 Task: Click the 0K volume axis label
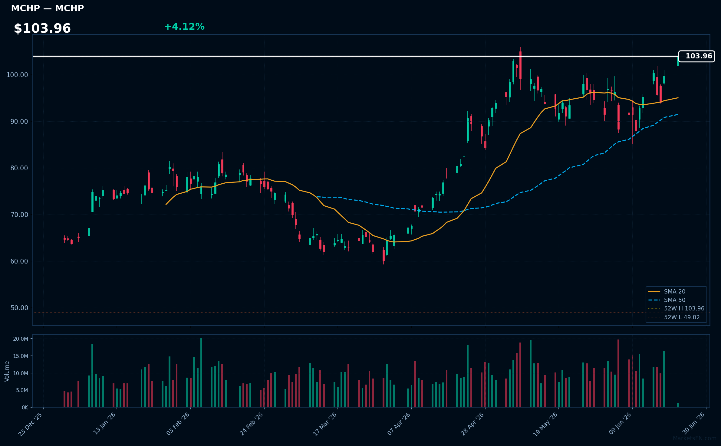click(x=25, y=408)
